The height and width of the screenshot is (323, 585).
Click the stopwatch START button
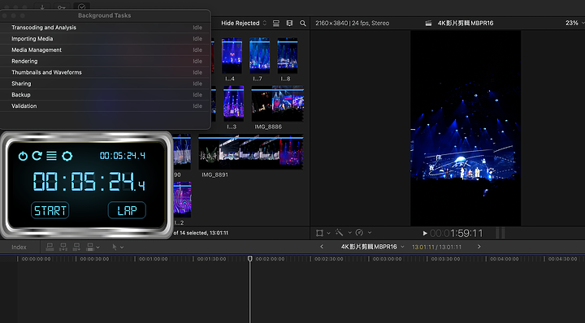[x=50, y=210]
